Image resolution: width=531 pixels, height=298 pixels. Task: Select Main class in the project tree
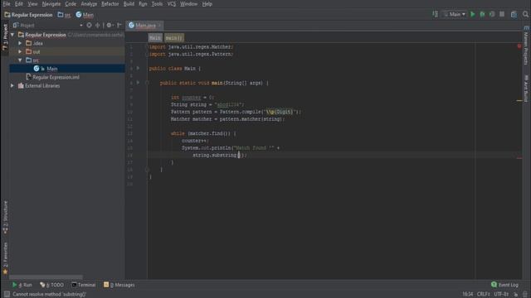tap(67, 69)
